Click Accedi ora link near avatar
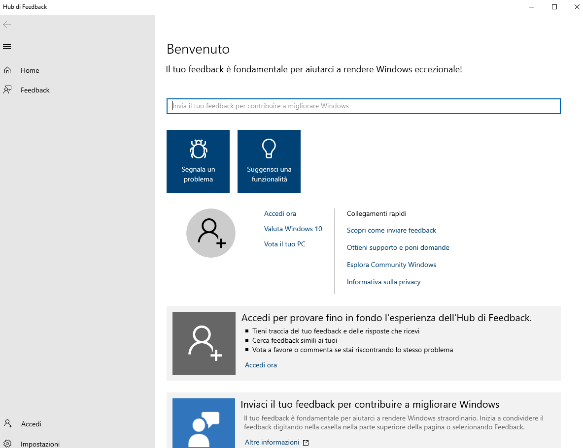This screenshot has height=448, width=583. pos(280,213)
